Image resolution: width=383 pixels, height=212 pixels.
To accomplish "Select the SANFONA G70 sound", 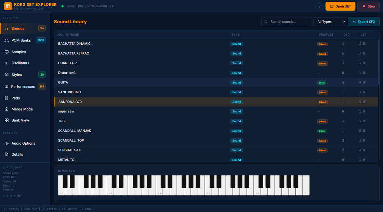I will coord(216,102).
